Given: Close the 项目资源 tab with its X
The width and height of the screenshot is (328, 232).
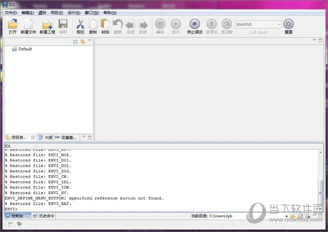Looking at the screenshot, I should tap(33, 137).
